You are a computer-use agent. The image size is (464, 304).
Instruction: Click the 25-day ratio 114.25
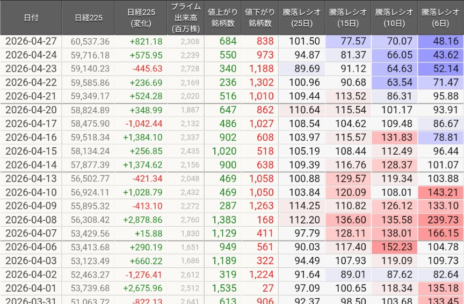click(x=305, y=206)
